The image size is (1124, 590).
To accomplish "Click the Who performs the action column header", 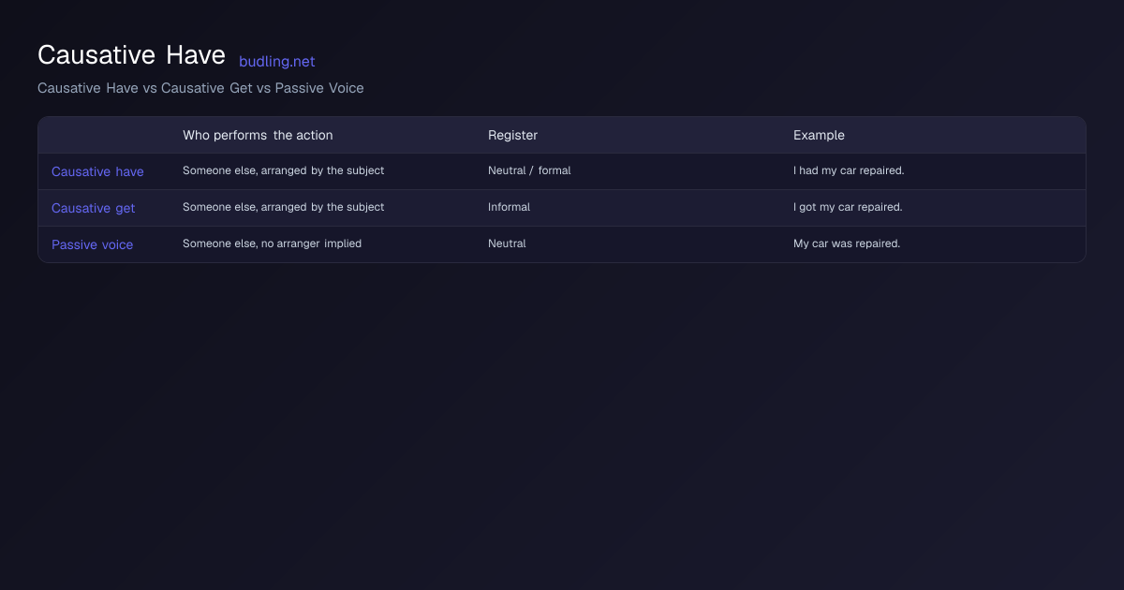I will [x=258, y=135].
